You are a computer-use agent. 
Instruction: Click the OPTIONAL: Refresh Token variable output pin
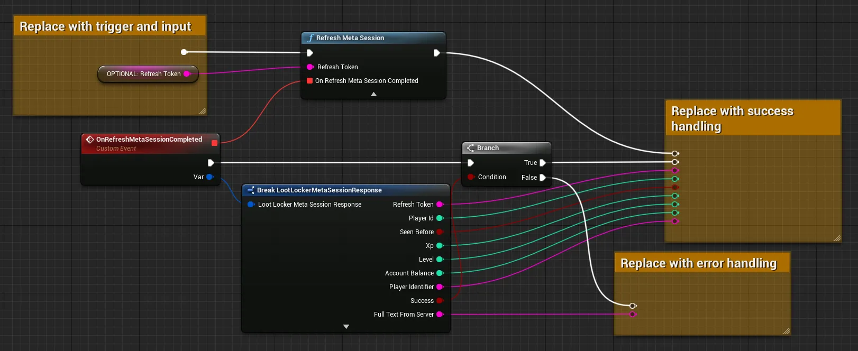pos(187,74)
